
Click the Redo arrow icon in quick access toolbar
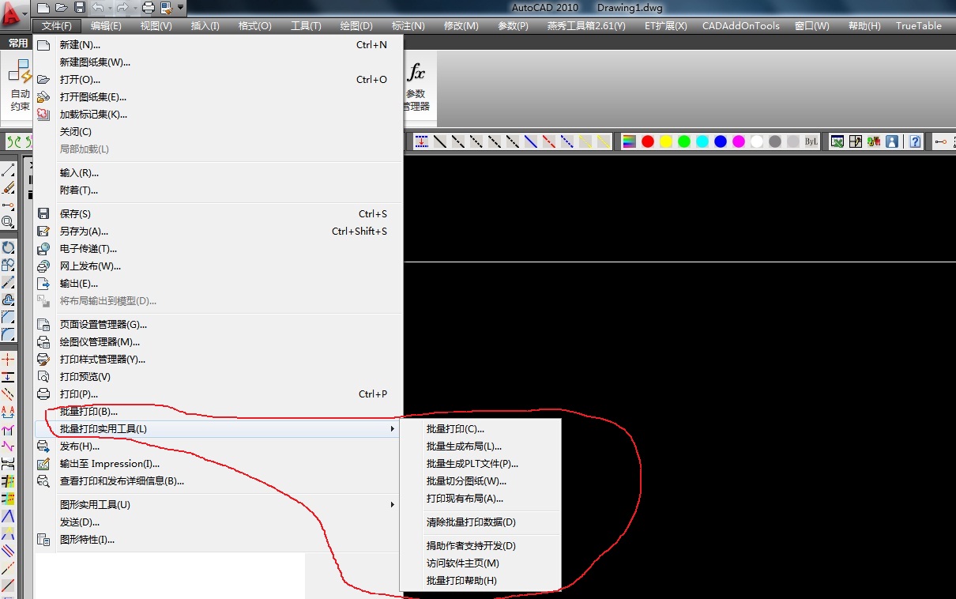[x=124, y=8]
